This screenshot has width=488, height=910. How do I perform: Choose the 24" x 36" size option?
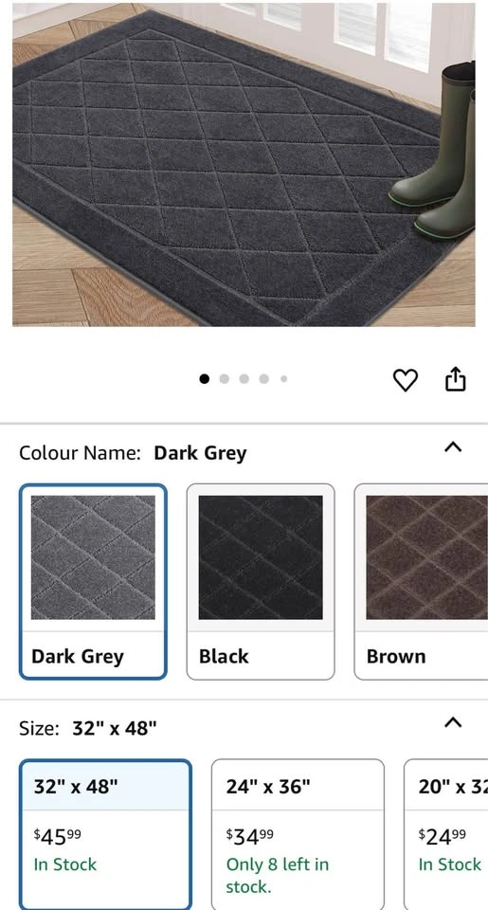(x=298, y=834)
